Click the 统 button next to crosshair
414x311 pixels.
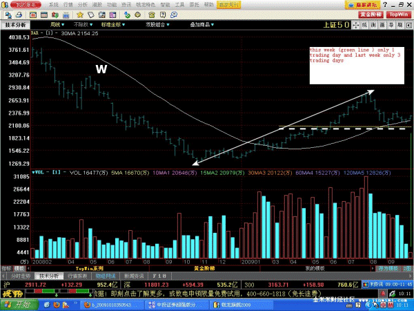point(364,25)
